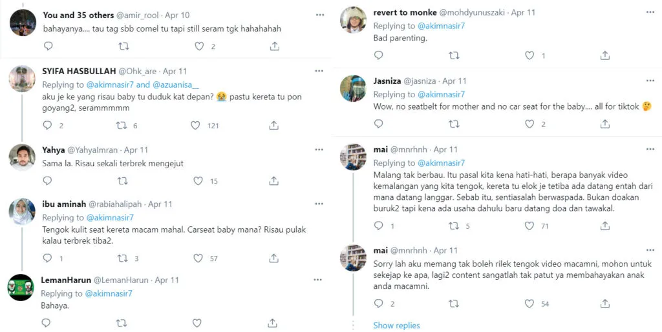Open SYIFA HASBULLAH's profile picture

[23, 79]
